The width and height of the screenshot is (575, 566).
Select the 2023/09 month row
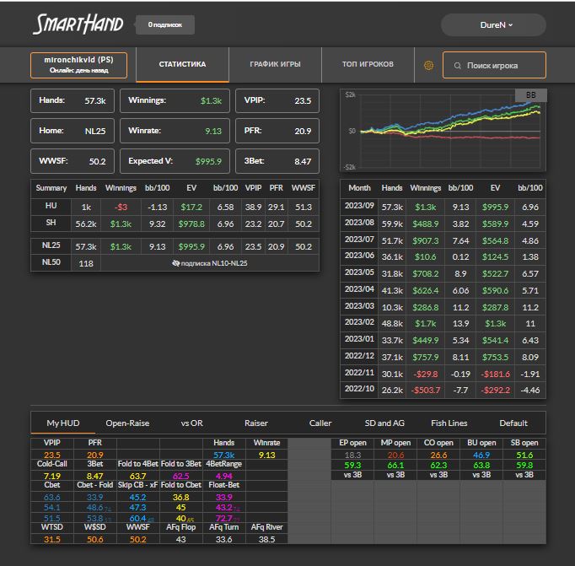(x=443, y=207)
